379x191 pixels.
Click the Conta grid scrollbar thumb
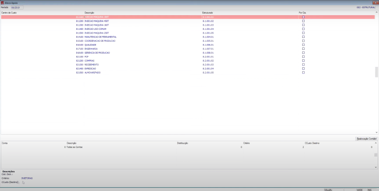tap(376, 155)
